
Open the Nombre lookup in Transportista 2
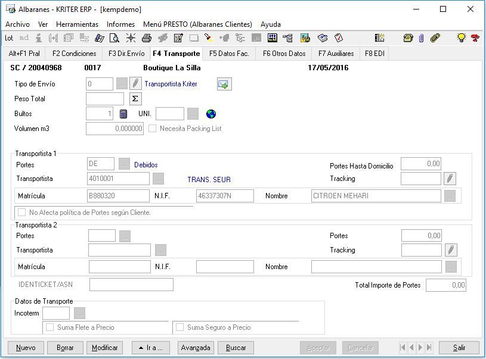click(x=451, y=267)
